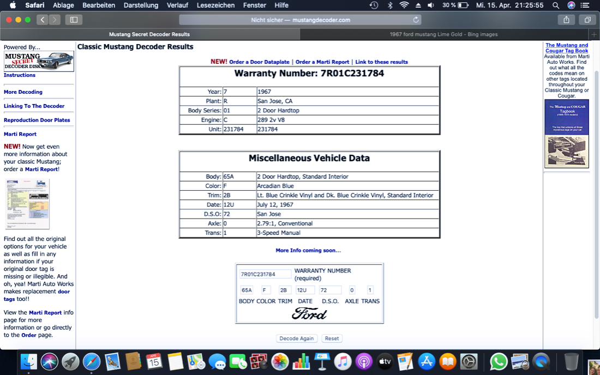Open the Wi-Fi status menu
This screenshot has height=375, width=600.
[404, 5]
